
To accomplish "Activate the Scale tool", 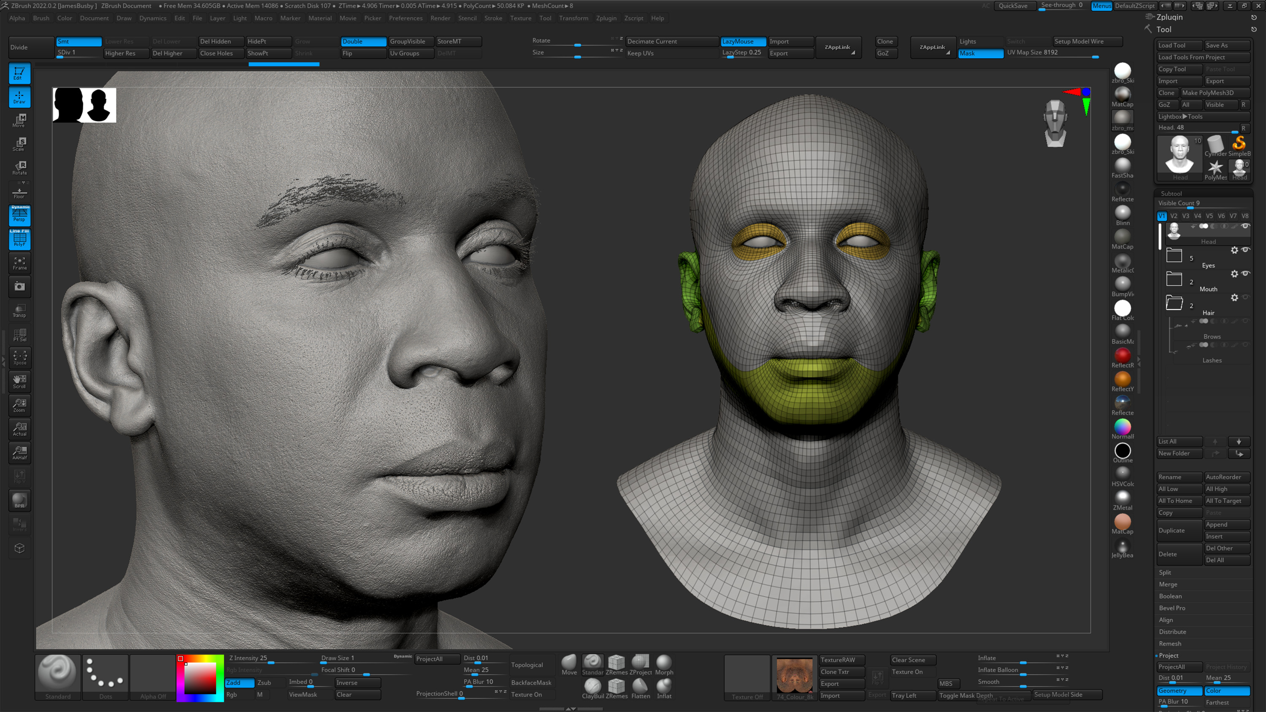I will tap(20, 144).
